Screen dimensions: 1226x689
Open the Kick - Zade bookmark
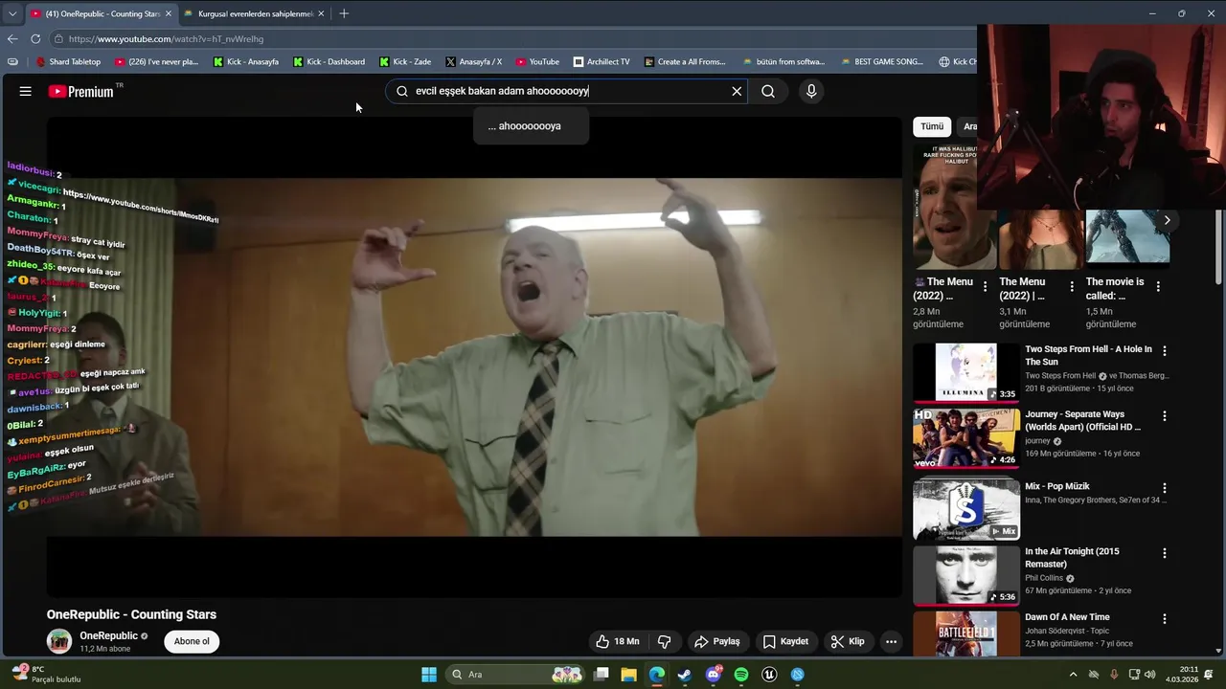coord(405,61)
